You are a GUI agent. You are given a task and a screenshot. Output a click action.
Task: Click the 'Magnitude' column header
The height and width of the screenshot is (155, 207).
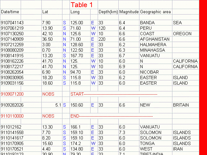pyautogui.click(x=129, y=12)
